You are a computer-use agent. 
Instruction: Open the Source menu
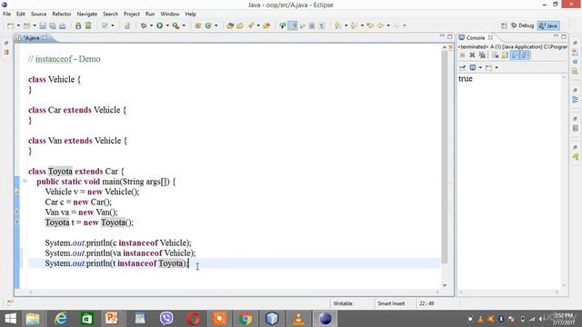(38, 14)
